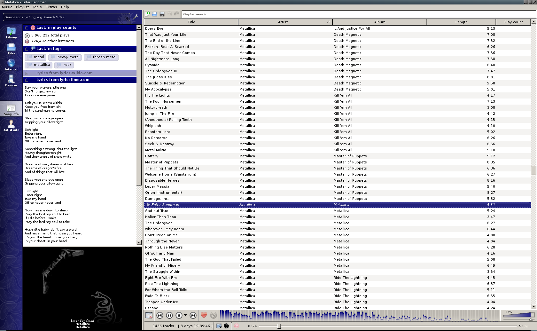This screenshot has height=331, width=537.
Task: Focus the 'Search for anything' field
Action: pos(66,17)
